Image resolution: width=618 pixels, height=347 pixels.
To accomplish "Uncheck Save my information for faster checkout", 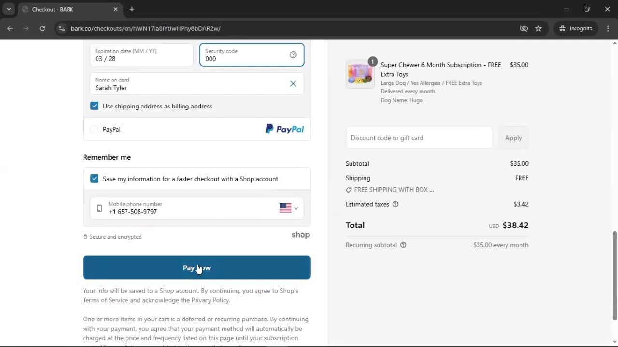I will (94, 179).
